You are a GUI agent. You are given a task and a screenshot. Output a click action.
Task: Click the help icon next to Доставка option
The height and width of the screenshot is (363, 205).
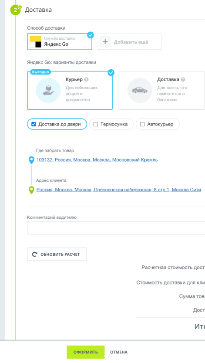pos(183,79)
